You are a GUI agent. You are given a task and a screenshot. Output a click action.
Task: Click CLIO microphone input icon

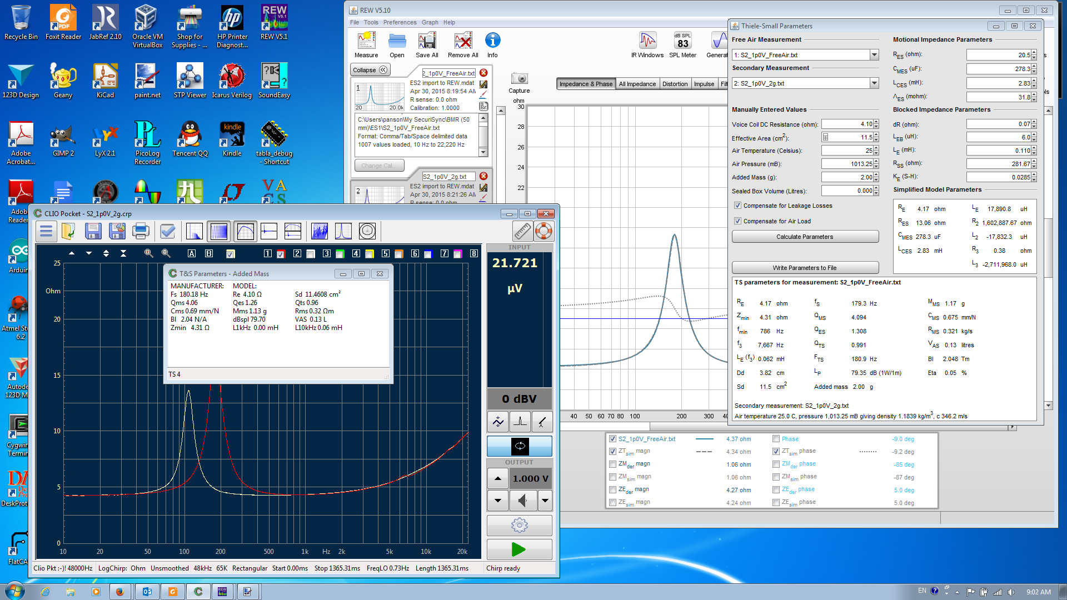542,422
